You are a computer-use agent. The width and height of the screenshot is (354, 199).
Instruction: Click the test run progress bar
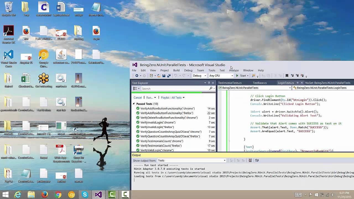tap(173, 93)
